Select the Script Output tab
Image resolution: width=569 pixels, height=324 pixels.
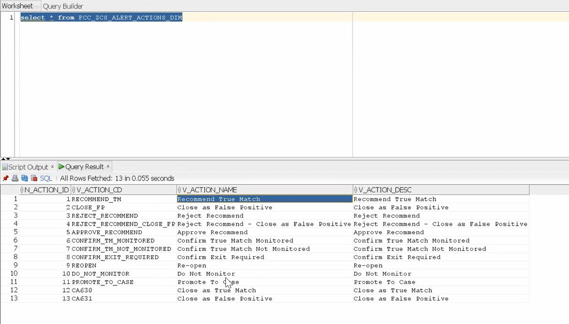coord(28,166)
